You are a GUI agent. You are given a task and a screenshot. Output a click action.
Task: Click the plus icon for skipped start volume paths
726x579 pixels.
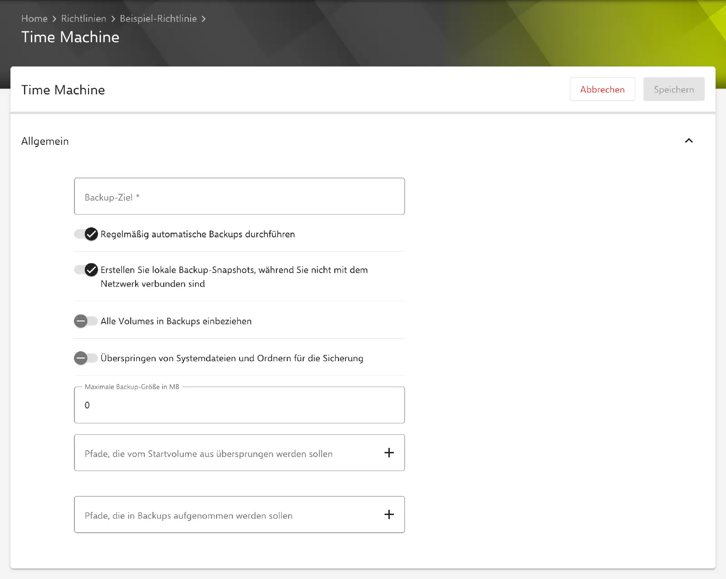coord(389,452)
